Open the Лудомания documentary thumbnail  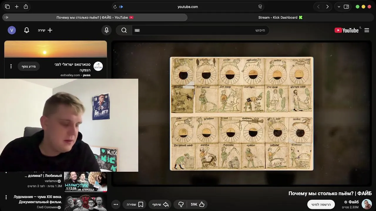pos(85,203)
